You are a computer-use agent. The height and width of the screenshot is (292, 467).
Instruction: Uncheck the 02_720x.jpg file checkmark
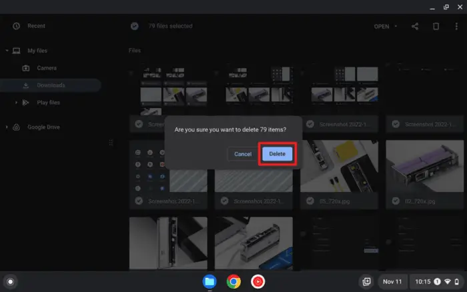[x=396, y=201]
